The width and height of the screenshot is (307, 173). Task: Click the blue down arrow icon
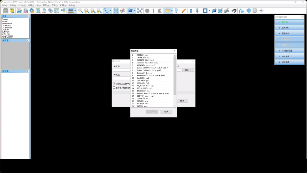pos(197,11)
